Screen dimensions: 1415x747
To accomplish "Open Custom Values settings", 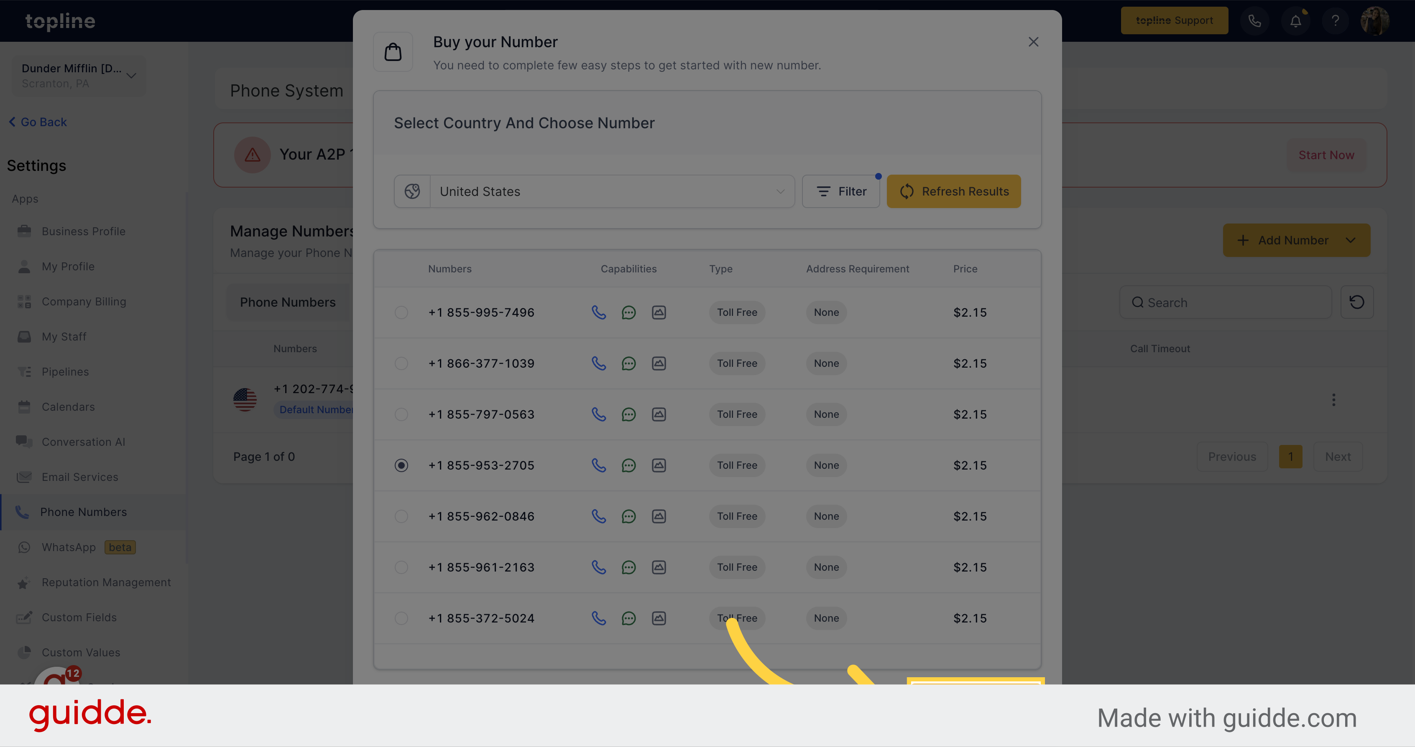I will [81, 653].
